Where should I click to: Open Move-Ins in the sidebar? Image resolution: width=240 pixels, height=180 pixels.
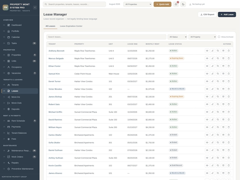[x=20, y=97]
